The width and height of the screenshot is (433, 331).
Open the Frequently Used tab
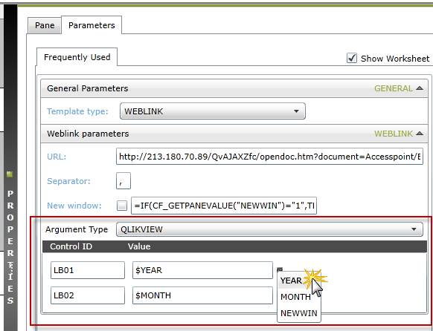pyautogui.click(x=77, y=57)
